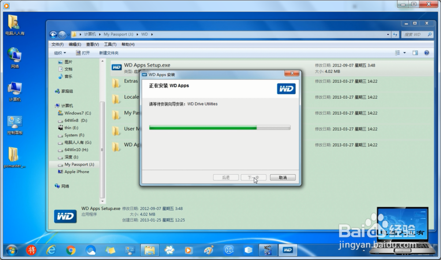
Task: Open the Paint palette taskbar icon
Action: pos(209,250)
